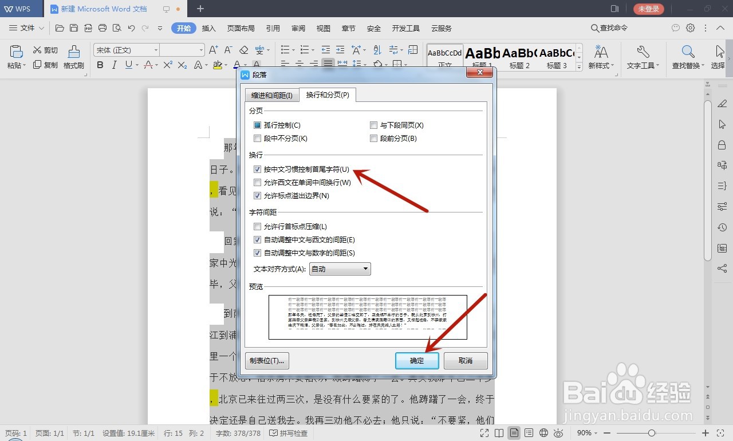Click the export PDF icon

click(88, 27)
